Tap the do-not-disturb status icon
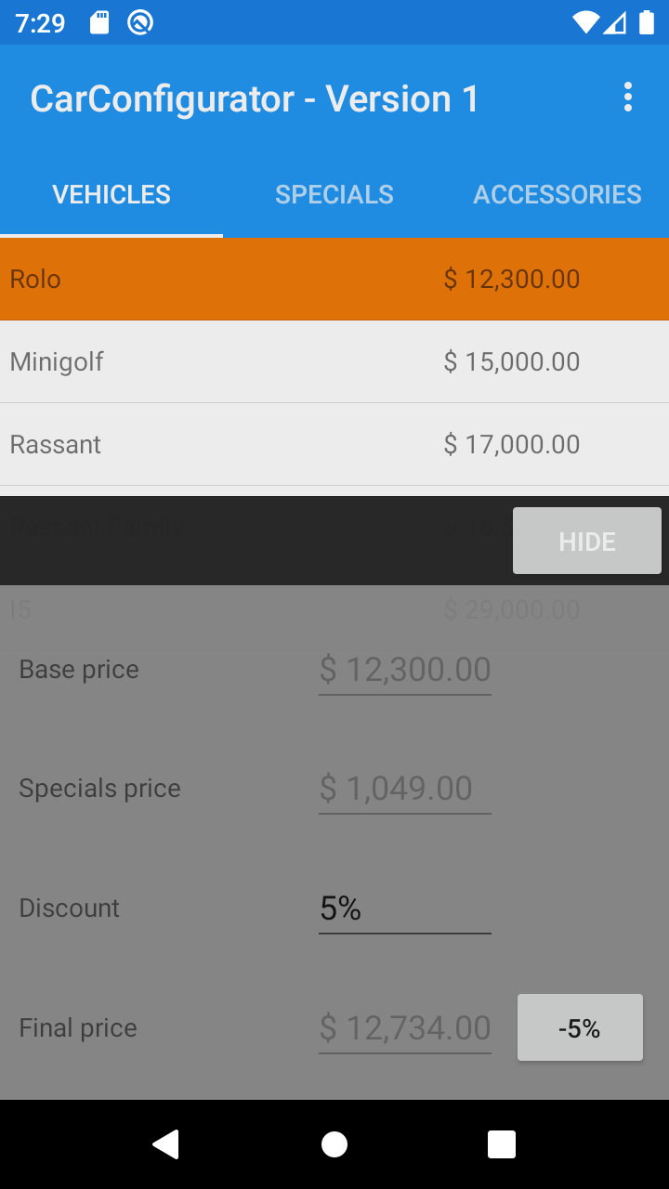Viewport: 669px width, 1189px height. click(x=140, y=22)
